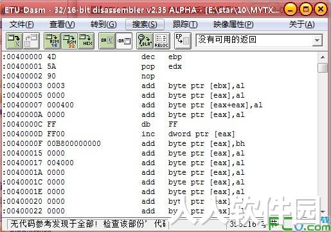
Task: Close the ETU-Dasm window
Action: point(321,10)
